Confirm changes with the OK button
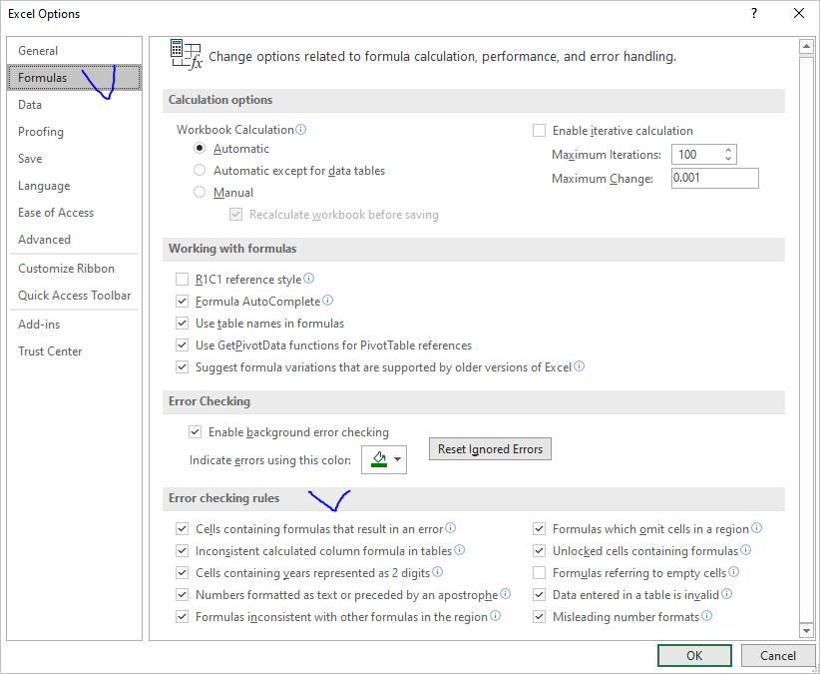This screenshot has height=674, width=820. pos(694,656)
